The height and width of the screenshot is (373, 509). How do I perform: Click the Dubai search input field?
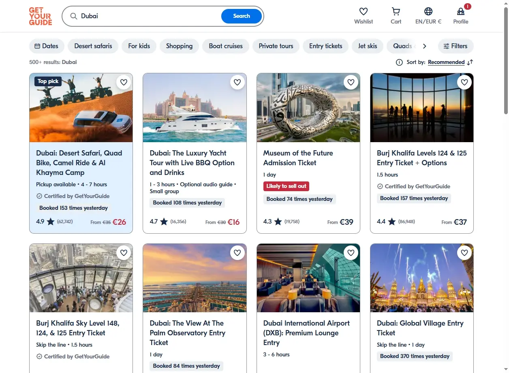150,16
